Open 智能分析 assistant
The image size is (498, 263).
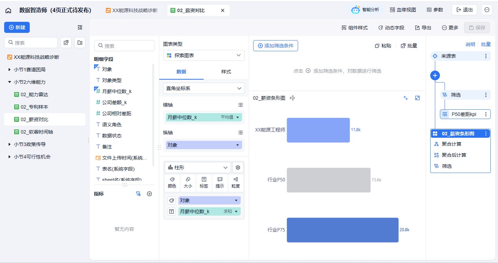click(365, 10)
